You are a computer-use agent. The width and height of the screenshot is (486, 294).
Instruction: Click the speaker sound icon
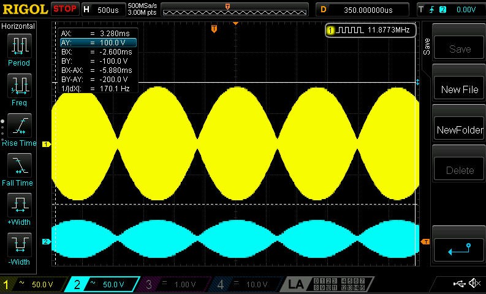point(474,284)
